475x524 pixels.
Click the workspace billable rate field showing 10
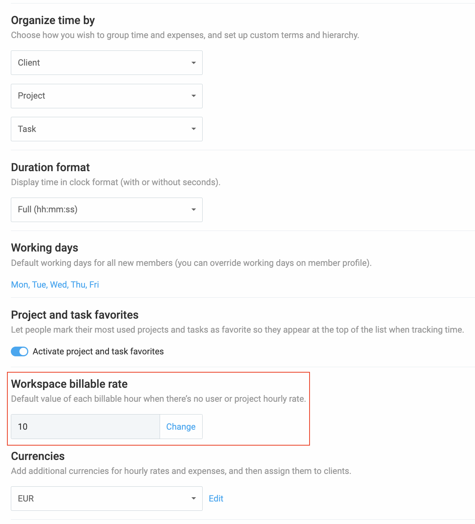[x=85, y=427]
